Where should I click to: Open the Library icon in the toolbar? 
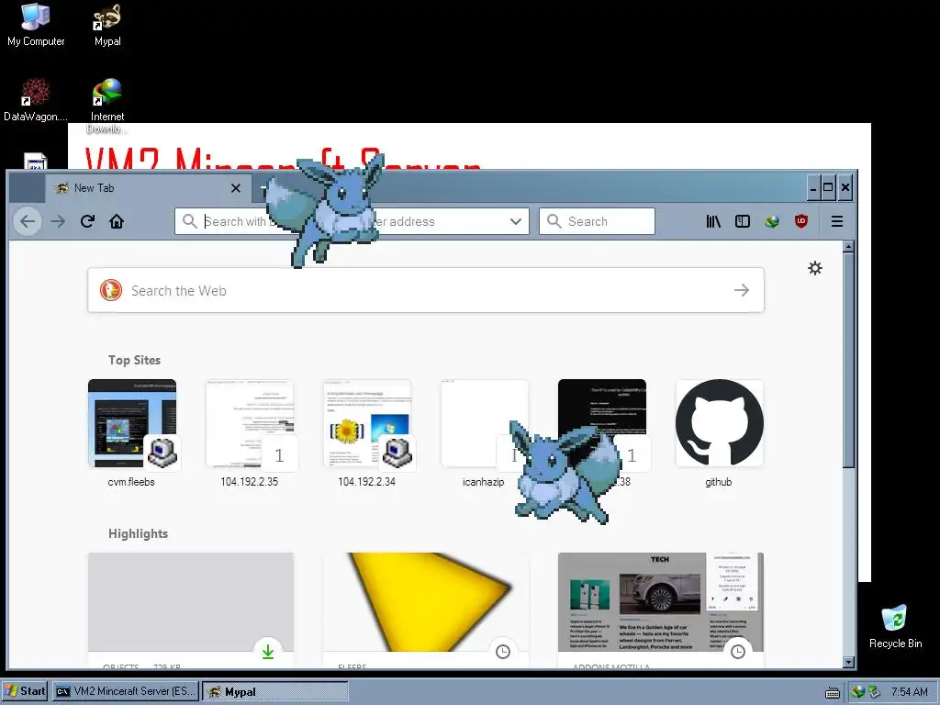[x=713, y=221]
